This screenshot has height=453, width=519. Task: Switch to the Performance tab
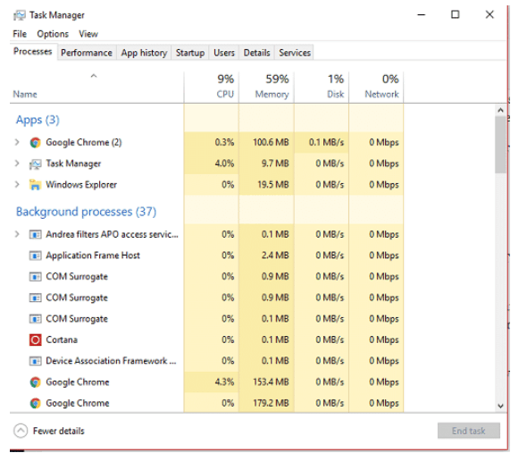(x=87, y=53)
